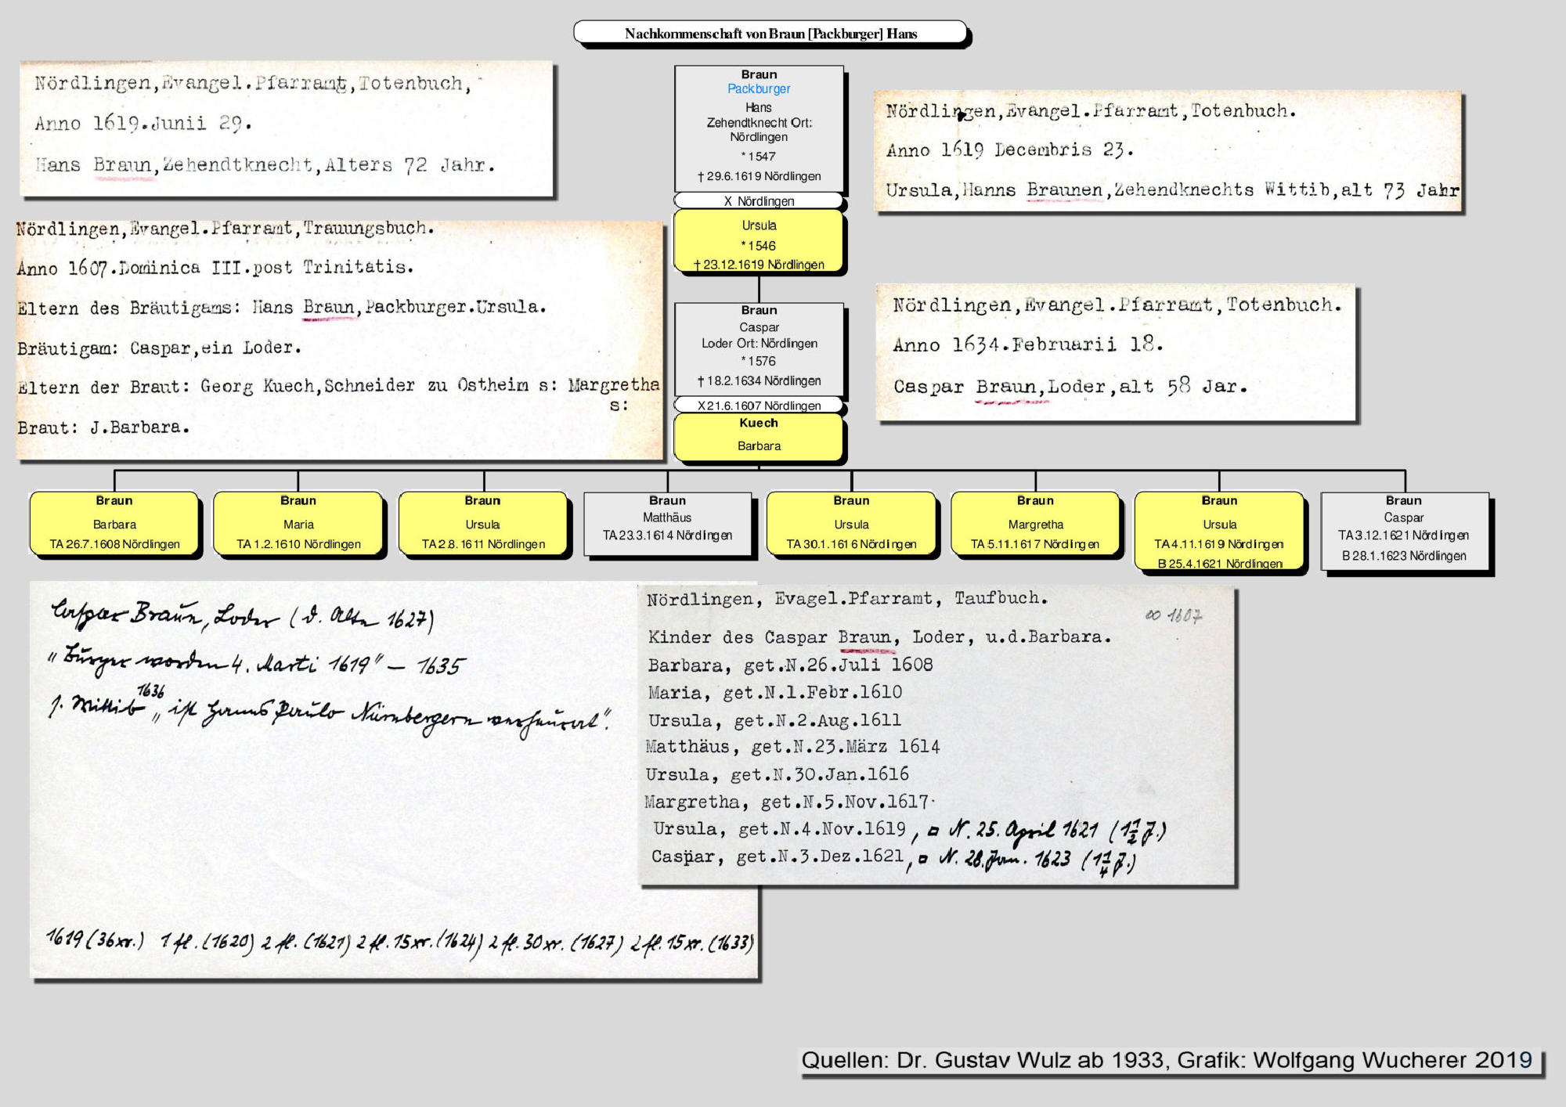Open the 1607 Trauungsbuch record image
Screen dimensions: 1566x1107
[x=338, y=339]
